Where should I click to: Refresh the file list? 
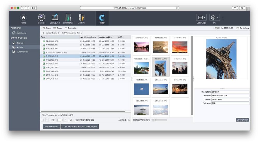coord(71,120)
